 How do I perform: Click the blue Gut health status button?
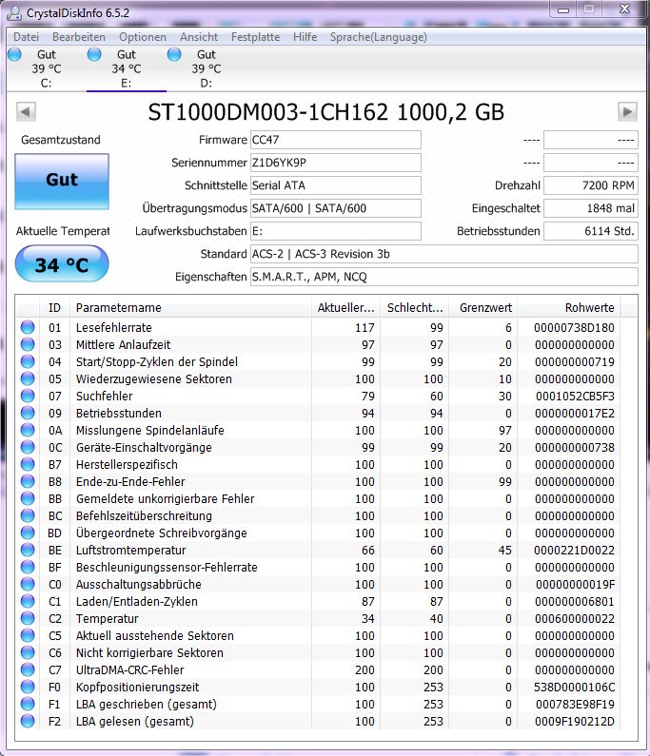click(x=62, y=180)
